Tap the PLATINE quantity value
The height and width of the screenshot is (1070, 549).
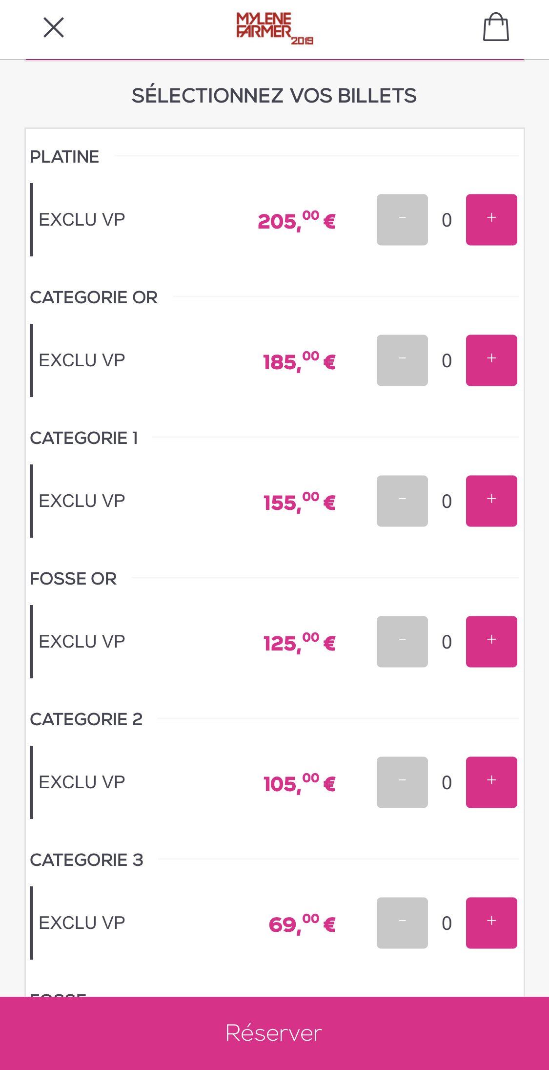pos(447,220)
